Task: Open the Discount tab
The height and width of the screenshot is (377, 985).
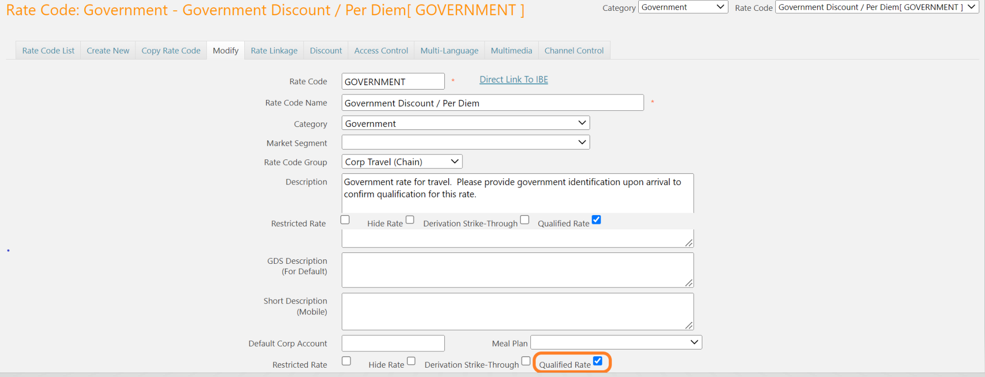Action: [326, 51]
